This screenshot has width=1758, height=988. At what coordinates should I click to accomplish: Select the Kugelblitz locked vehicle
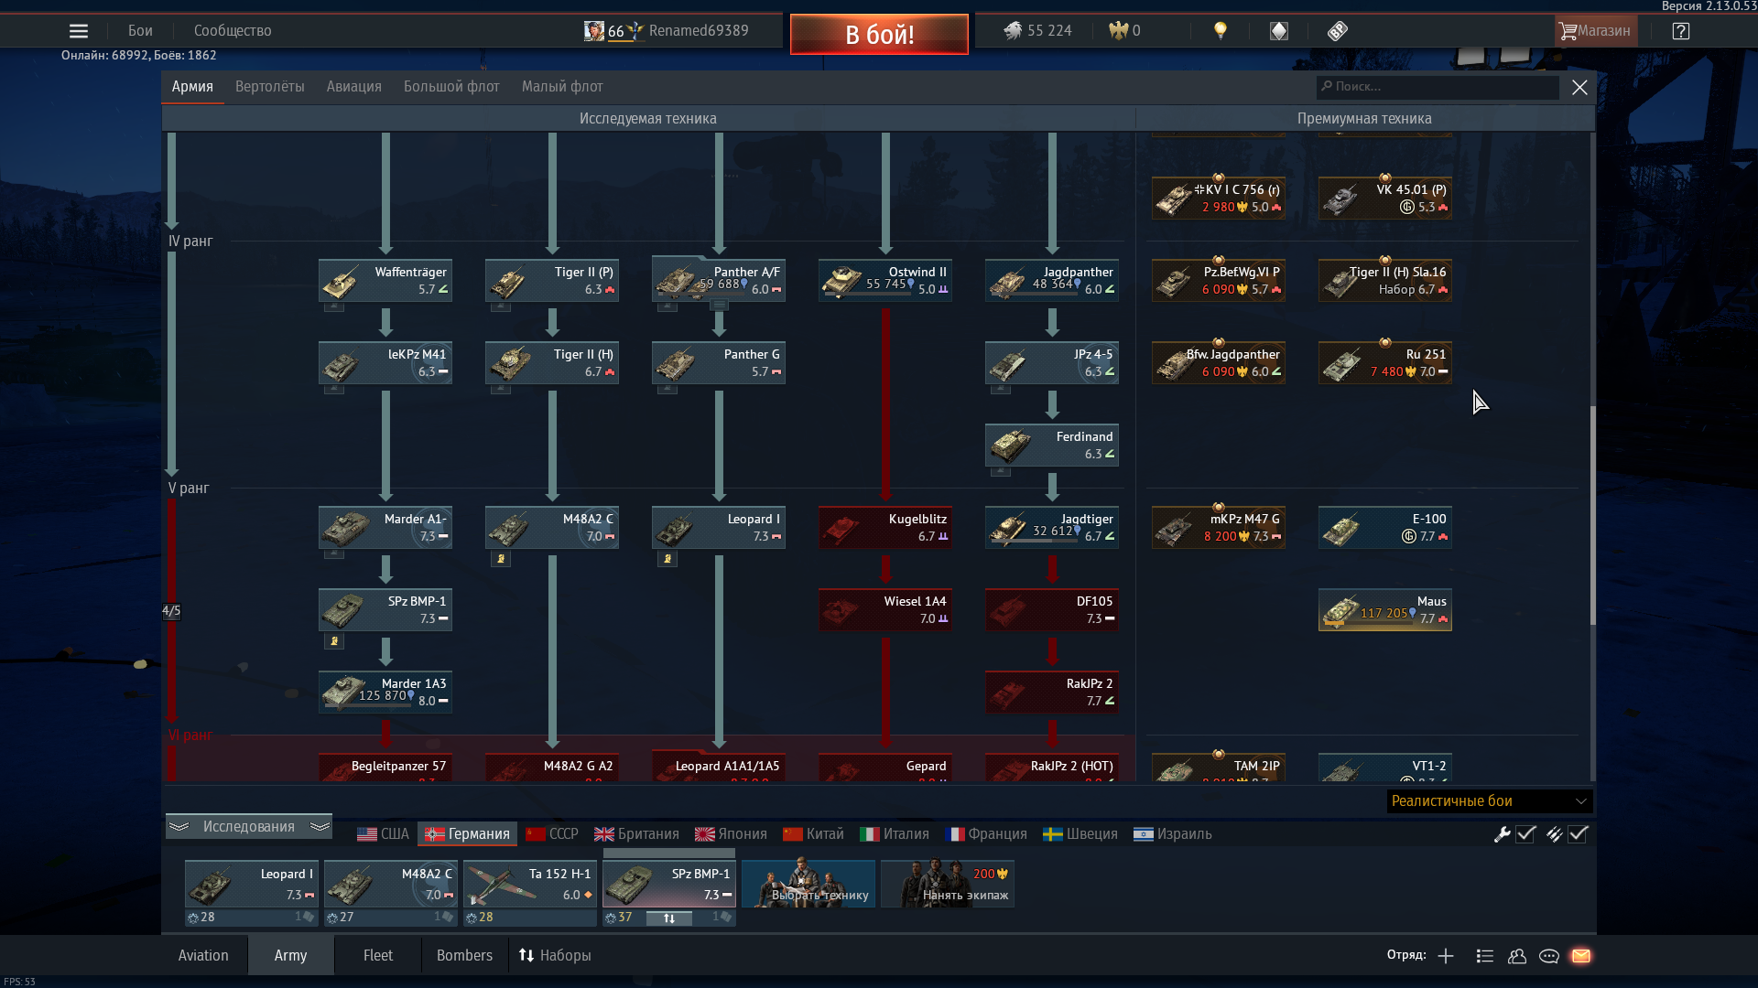885,528
